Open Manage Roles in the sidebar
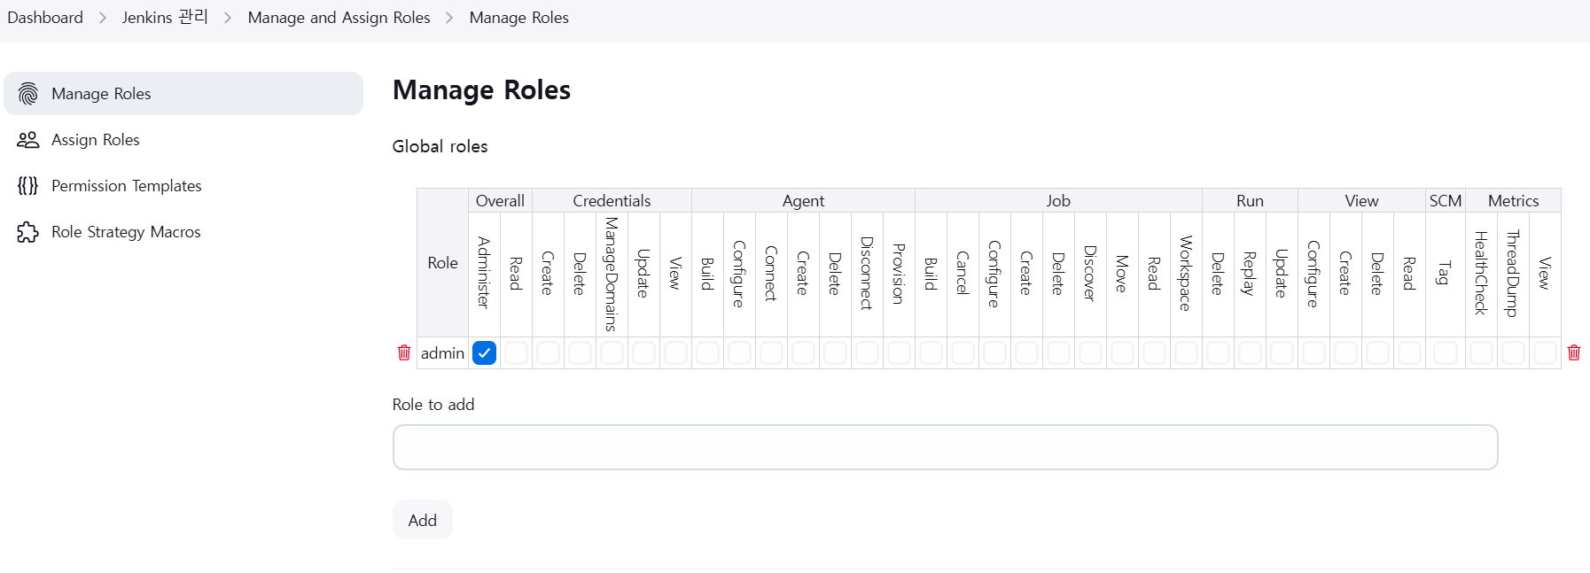 click(x=183, y=94)
